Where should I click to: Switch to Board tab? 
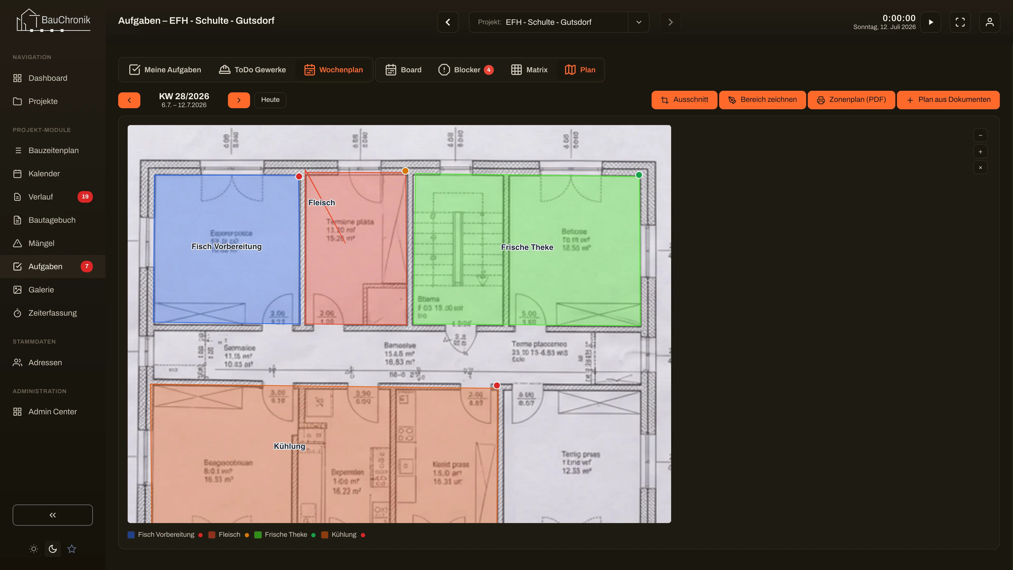tap(403, 70)
